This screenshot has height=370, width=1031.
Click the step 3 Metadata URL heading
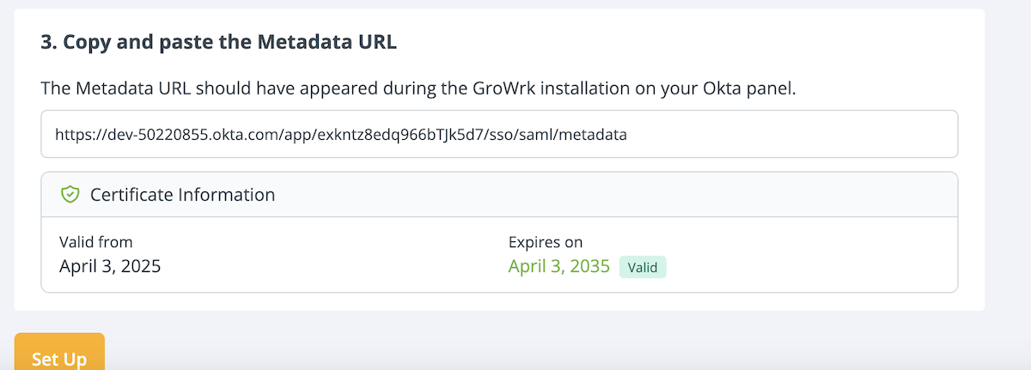click(218, 43)
